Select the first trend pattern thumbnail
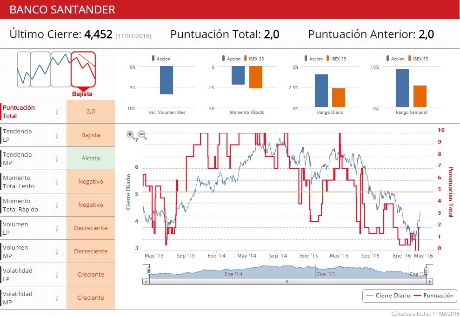 click(23, 70)
